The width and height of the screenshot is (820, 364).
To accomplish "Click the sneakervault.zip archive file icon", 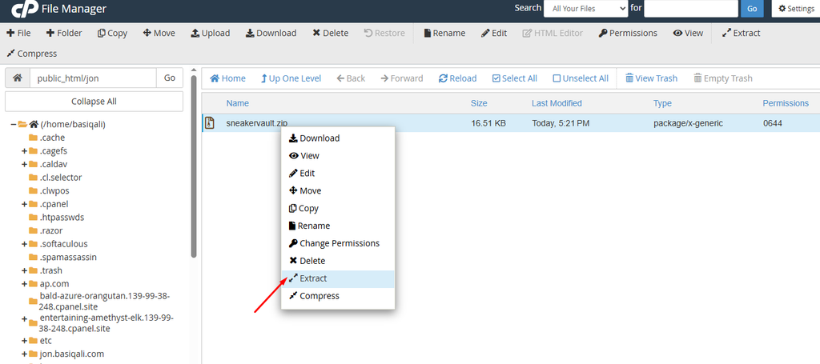I will 210,123.
